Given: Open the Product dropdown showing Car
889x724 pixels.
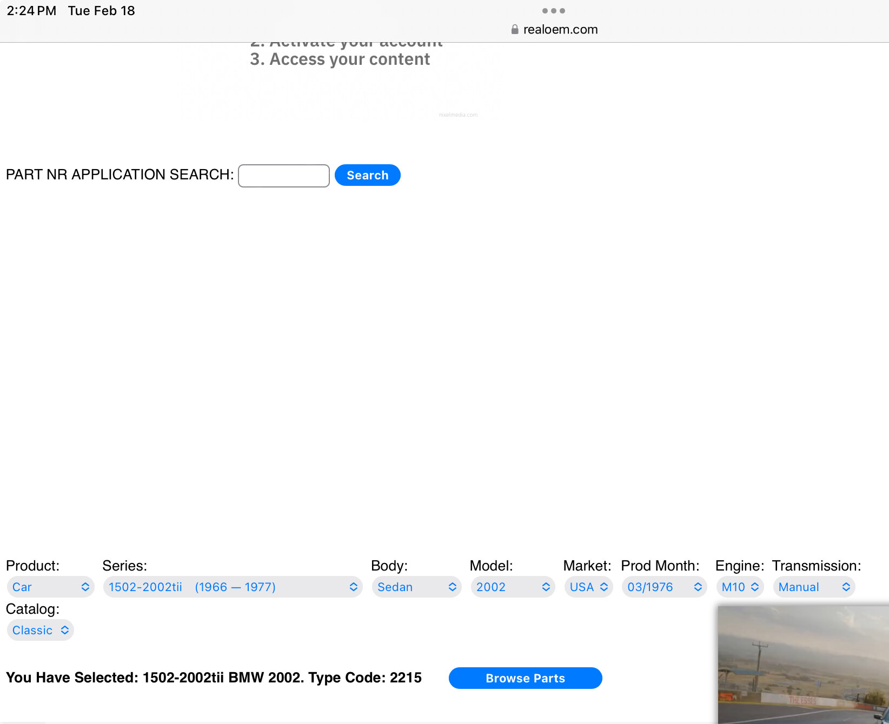Looking at the screenshot, I should point(50,587).
